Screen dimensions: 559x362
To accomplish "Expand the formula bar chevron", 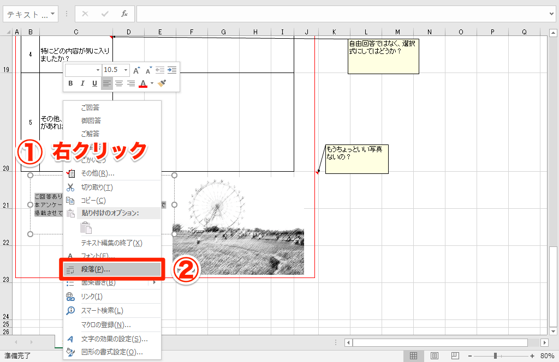I will [552, 14].
